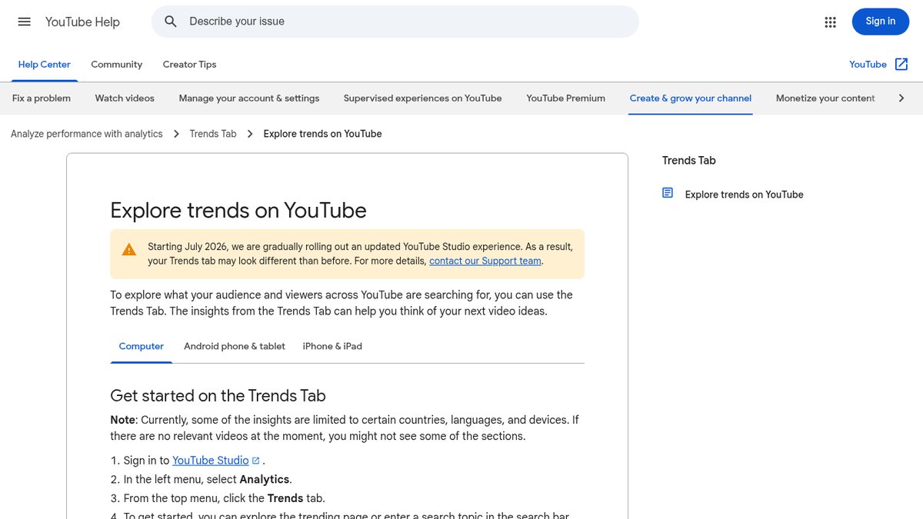This screenshot has width=923, height=519.
Task: Follow the contact our Support team link
Action: [x=485, y=261]
